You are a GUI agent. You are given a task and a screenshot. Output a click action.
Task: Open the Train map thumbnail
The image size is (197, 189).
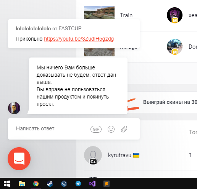99,12
